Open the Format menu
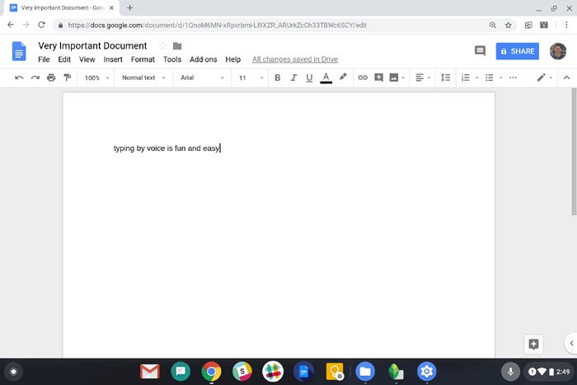 [143, 59]
